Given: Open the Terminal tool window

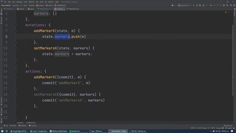Looking at the screenshot, I should (x=32, y=126).
